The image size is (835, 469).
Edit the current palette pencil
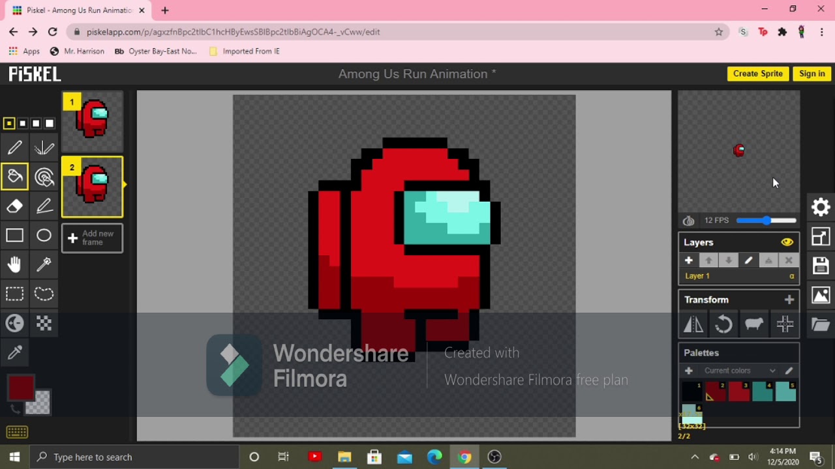[789, 371]
